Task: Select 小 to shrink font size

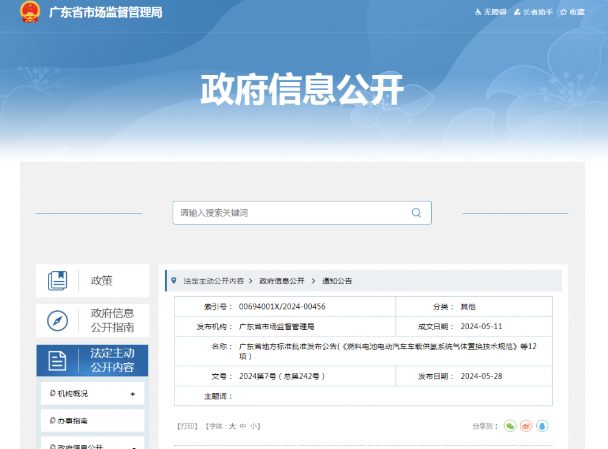Action: coord(252,426)
